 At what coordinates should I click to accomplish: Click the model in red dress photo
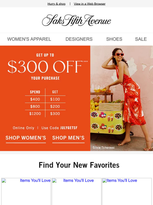click(x=122, y=98)
